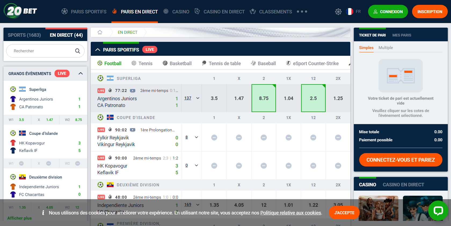Click the search magnifier icon
The height and width of the screenshot is (226, 451).
point(78,51)
